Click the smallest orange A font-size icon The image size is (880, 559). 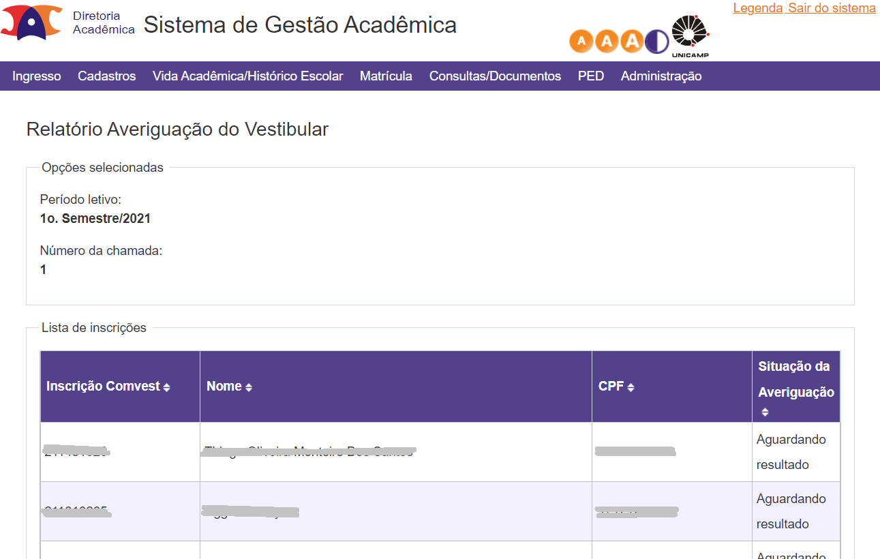[x=581, y=41]
